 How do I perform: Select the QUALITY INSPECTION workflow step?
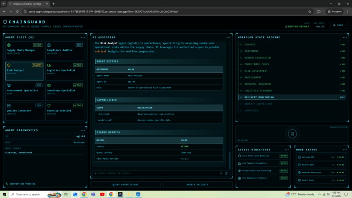pyautogui.click(x=292, y=104)
